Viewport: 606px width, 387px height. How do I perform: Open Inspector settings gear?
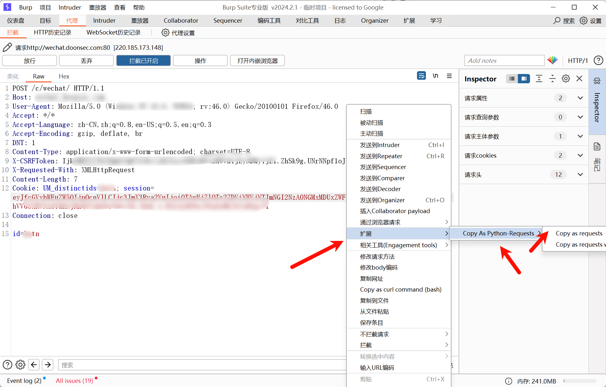coord(566,78)
